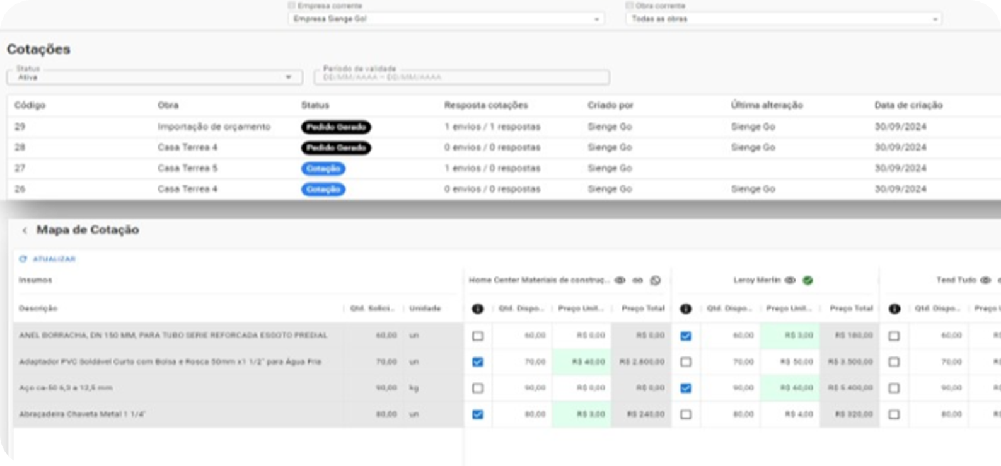Viewport: 1001px width, 466px height.
Task: Uncheck Home Center box for Abraçadeira Chaveta row
Action: tap(478, 414)
